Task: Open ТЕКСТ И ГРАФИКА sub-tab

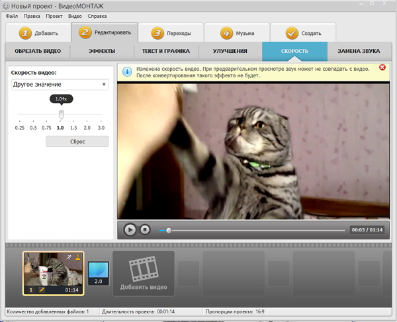Action: [166, 51]
